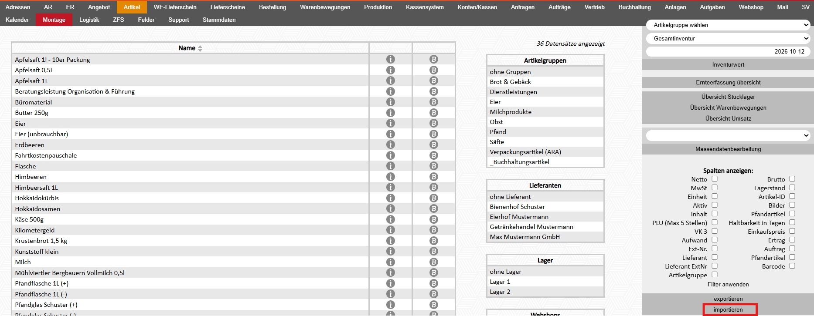Viewport: 814px width, 316px height.
Task: Click B icon for Himbeersaft 1L
Action: (433, 188)
